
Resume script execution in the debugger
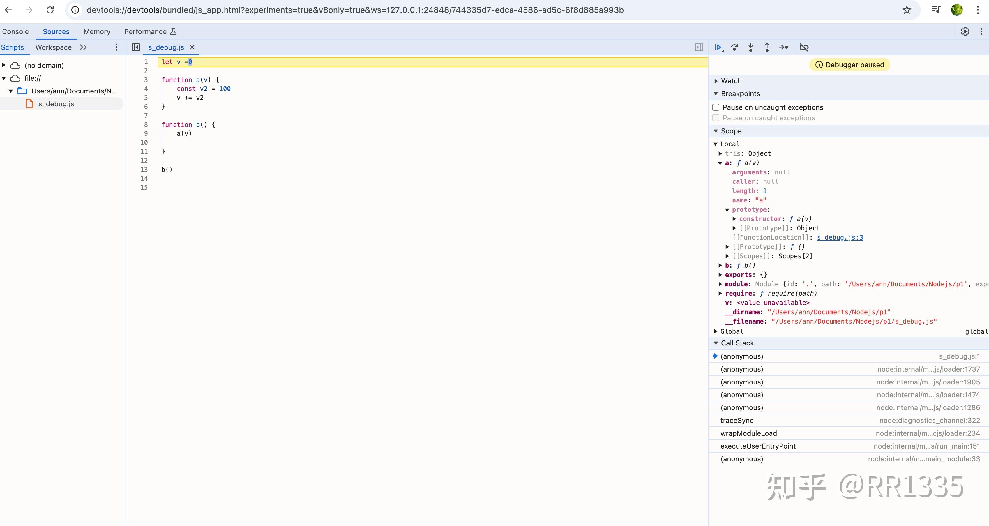coord(718,47)
